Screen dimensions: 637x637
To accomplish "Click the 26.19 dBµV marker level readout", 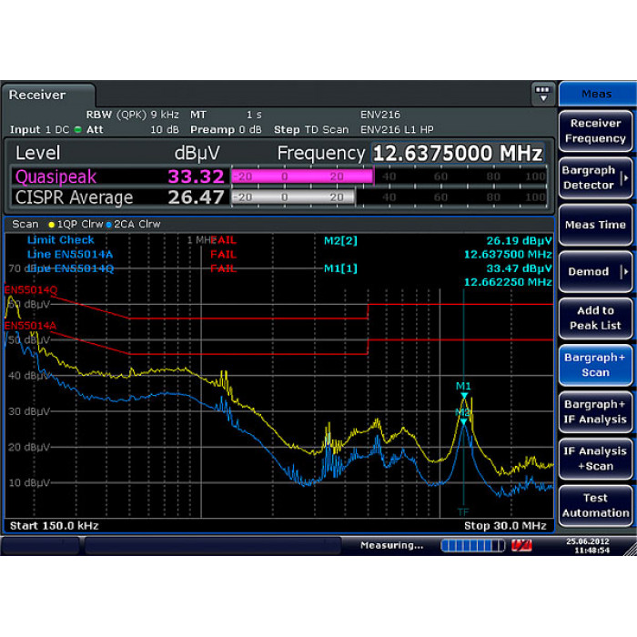I will (x=520, y=241).
